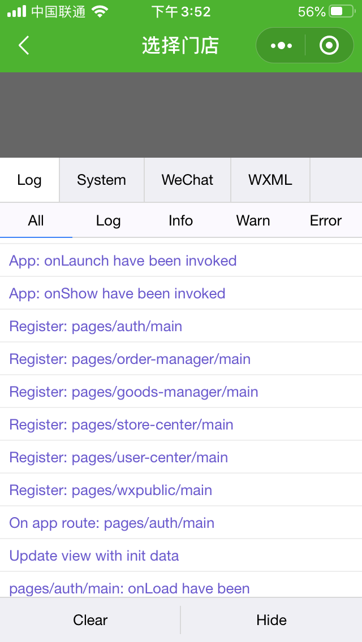
Task: Tap the back arrow icon
Action: (24, 45)
